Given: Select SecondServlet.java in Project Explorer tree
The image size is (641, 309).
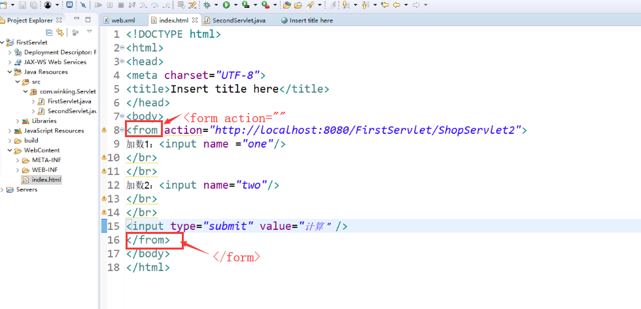Looking at the screenshot, I should [72, 111].
